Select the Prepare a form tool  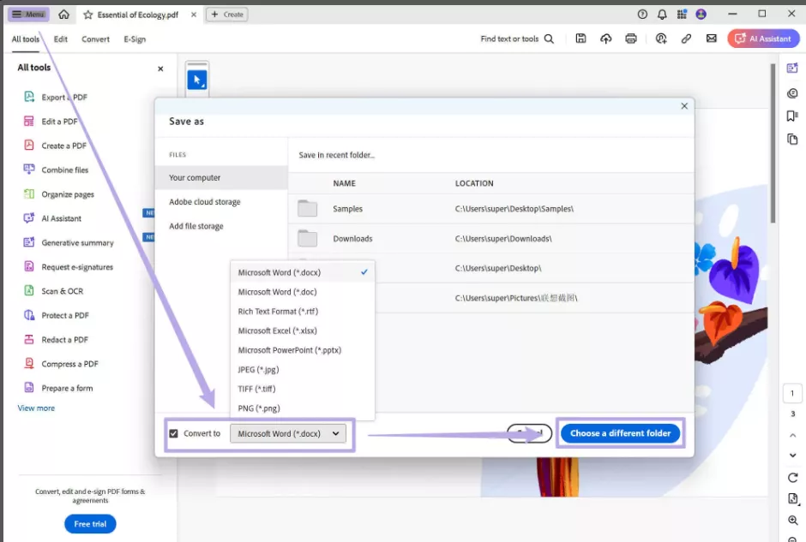coord(67,388)
